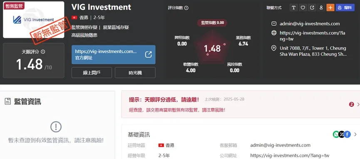Click the 聯繫方式 heading
This screenshot has width=360, height=159.
coord(274,7)
